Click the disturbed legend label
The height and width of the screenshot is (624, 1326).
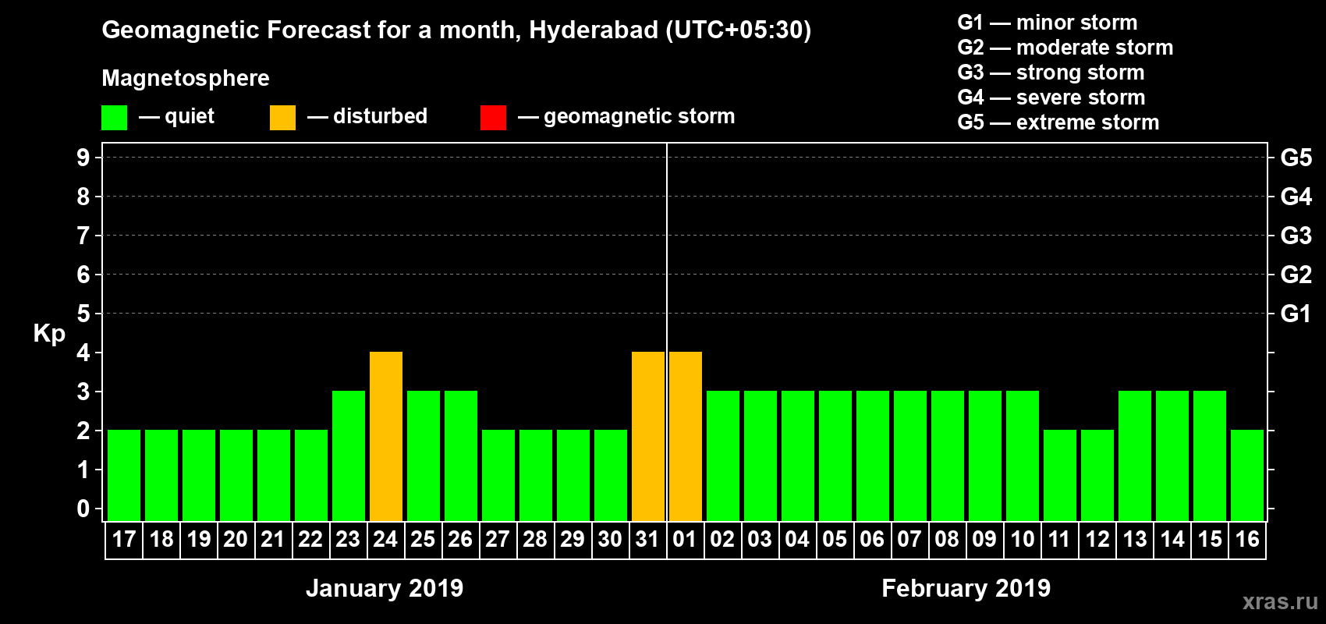pos(380,116)
